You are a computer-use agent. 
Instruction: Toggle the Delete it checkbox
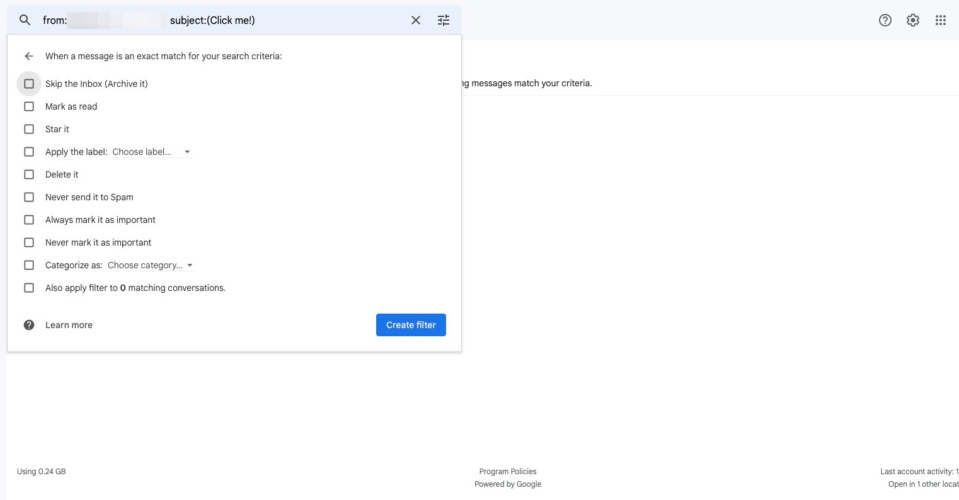coord(29,174)
